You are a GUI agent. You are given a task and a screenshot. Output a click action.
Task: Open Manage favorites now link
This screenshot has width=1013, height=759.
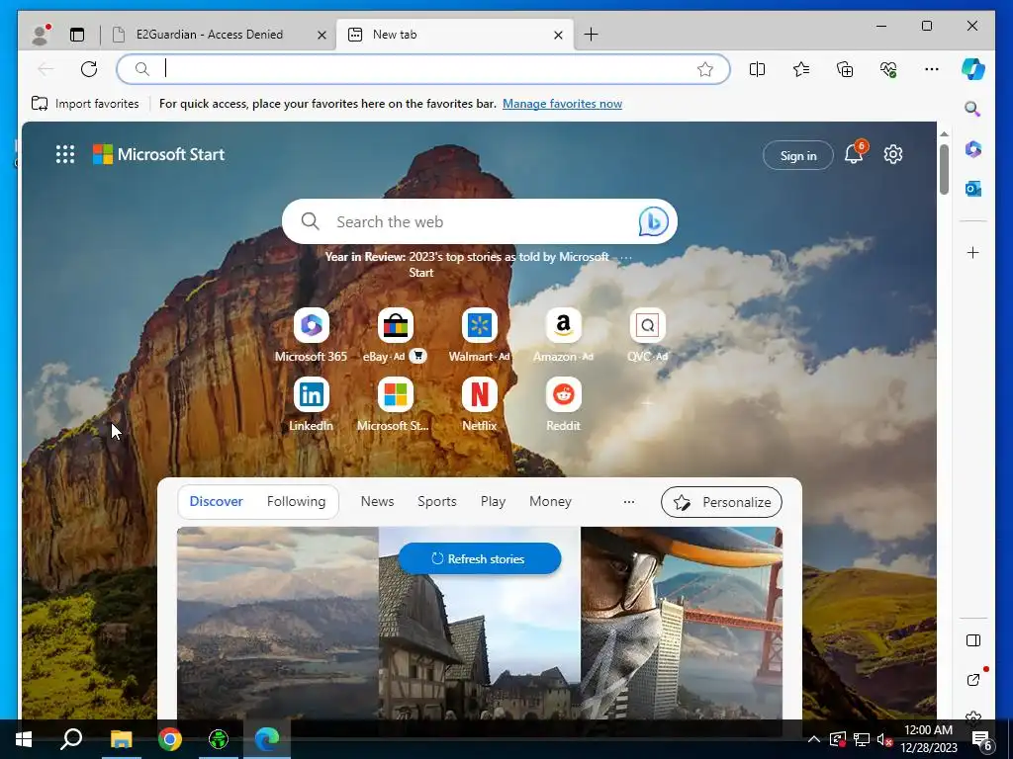click(562, 103)
